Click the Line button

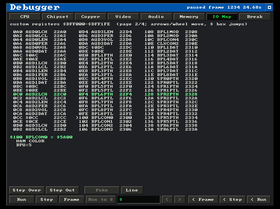coord(132,190)
